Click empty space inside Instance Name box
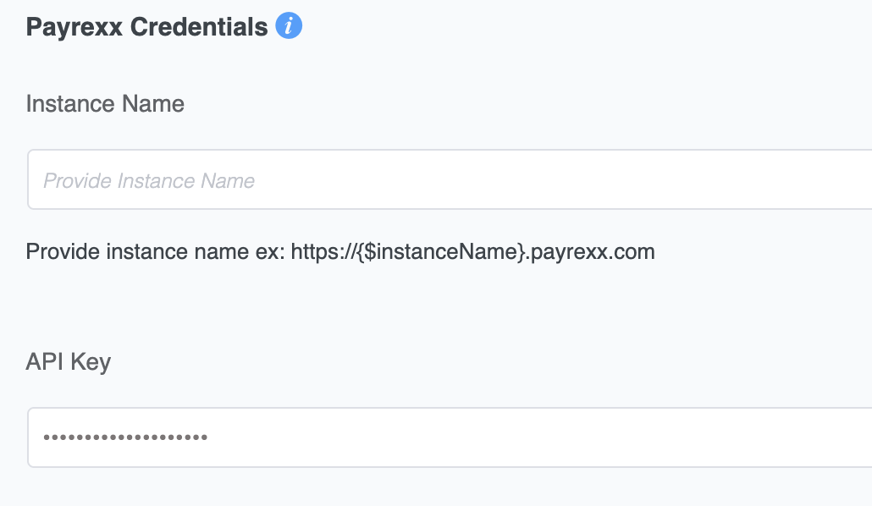The height and width of the screenshot is (506, 872). 556,179
